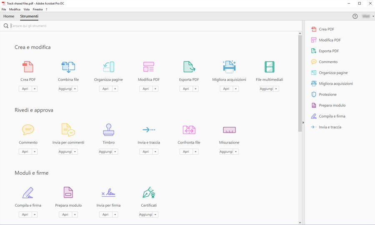Click the scrollbar down arrow
This screenshot has height=225, width=375.
click(x=300, y=223)
